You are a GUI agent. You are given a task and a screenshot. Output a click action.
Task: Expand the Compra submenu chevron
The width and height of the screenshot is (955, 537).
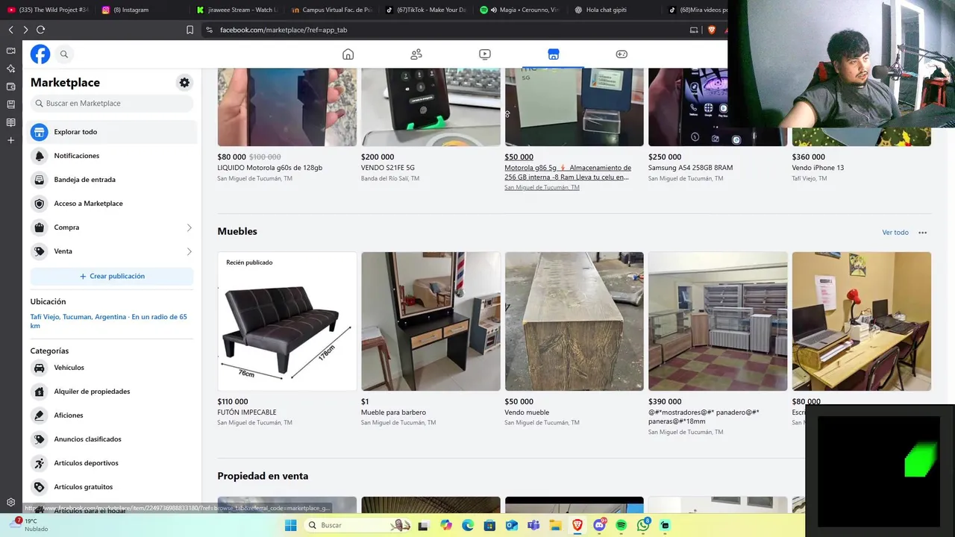(189, 227)
